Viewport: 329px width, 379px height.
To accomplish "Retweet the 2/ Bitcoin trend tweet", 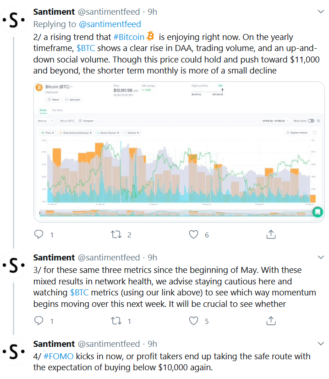I will (116, 234).
